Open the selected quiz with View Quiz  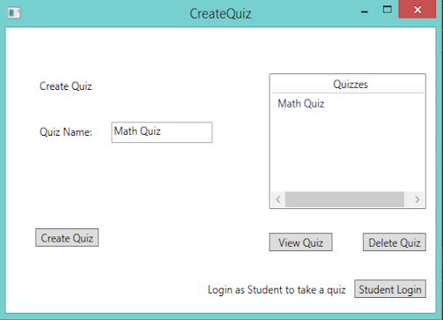coord(300,242)
